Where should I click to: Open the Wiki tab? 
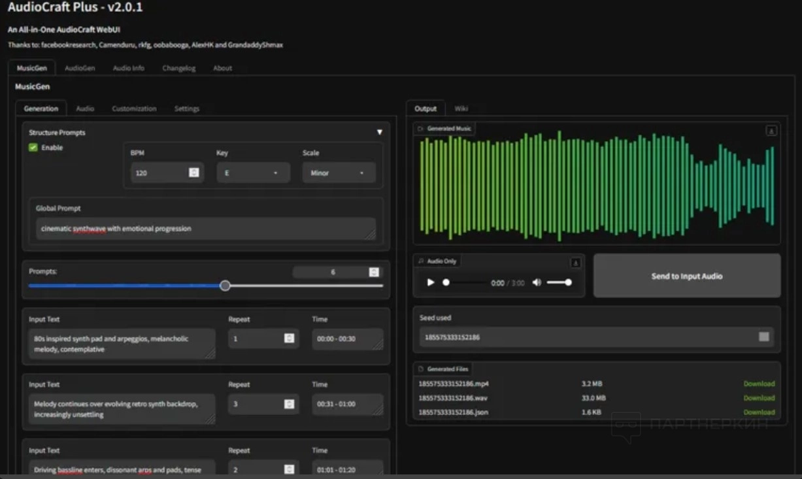click(461, 108)
